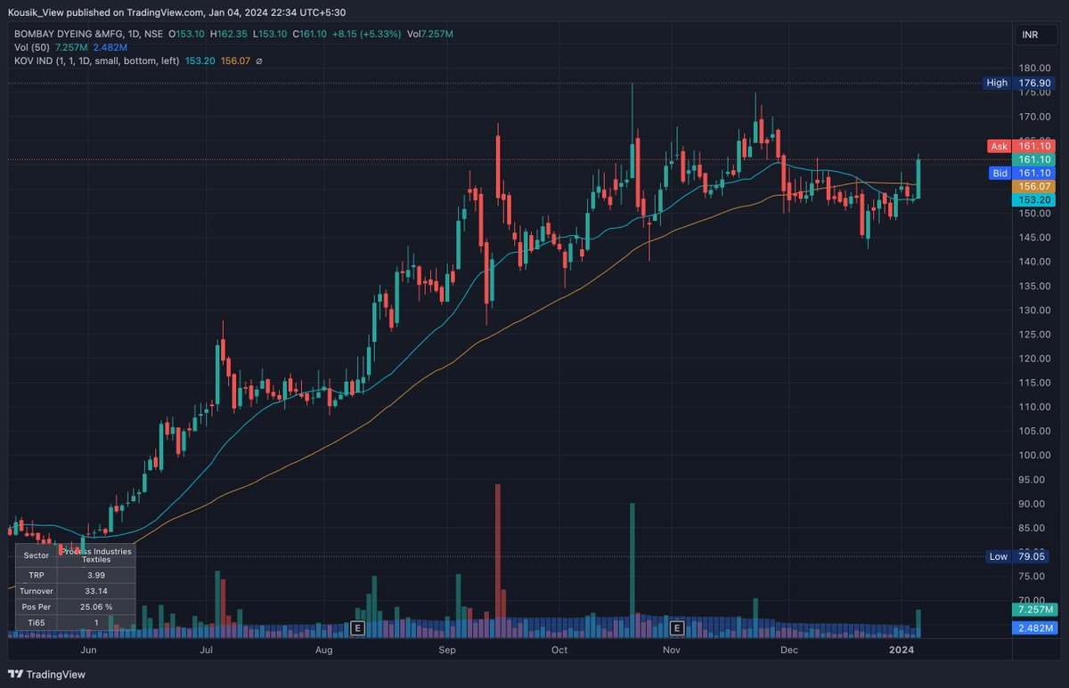
Task: Click the Pos Per value 25.06 %
Action: point(96,607)
